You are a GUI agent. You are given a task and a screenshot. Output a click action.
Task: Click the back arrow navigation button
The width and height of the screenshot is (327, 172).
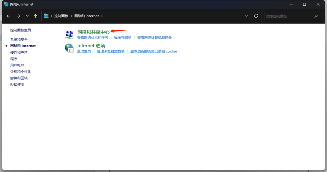click(x=8, y=16)
